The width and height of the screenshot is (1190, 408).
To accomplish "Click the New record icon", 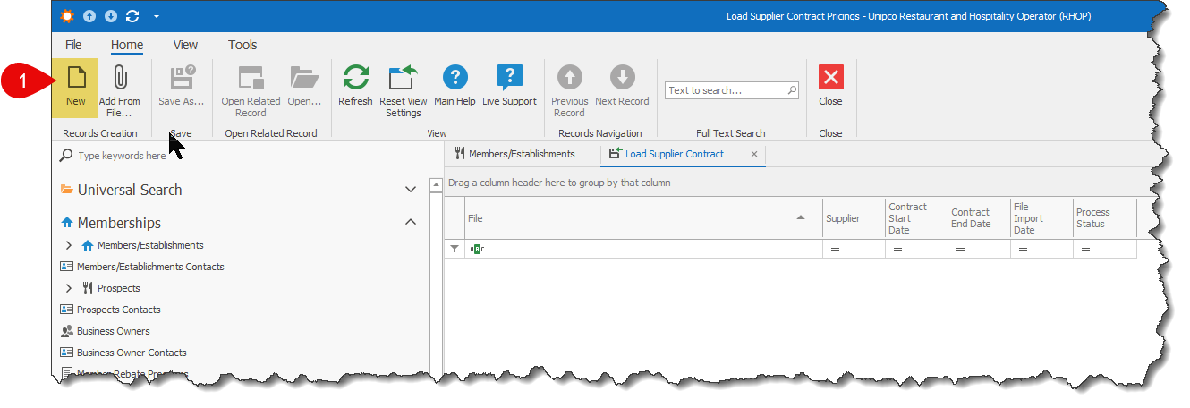I will tap(76, 77).
